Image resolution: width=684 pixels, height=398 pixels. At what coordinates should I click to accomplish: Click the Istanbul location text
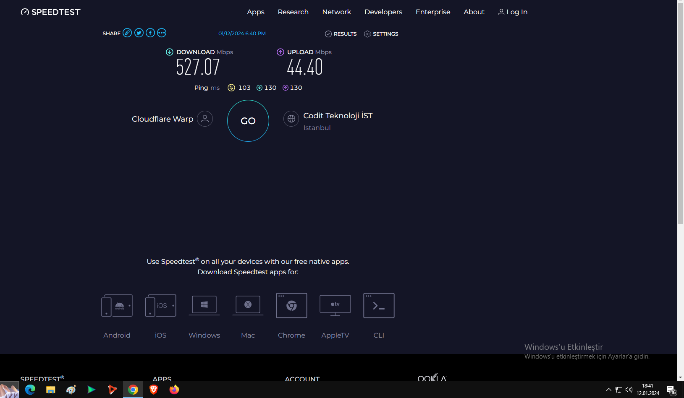coord(317,128)
